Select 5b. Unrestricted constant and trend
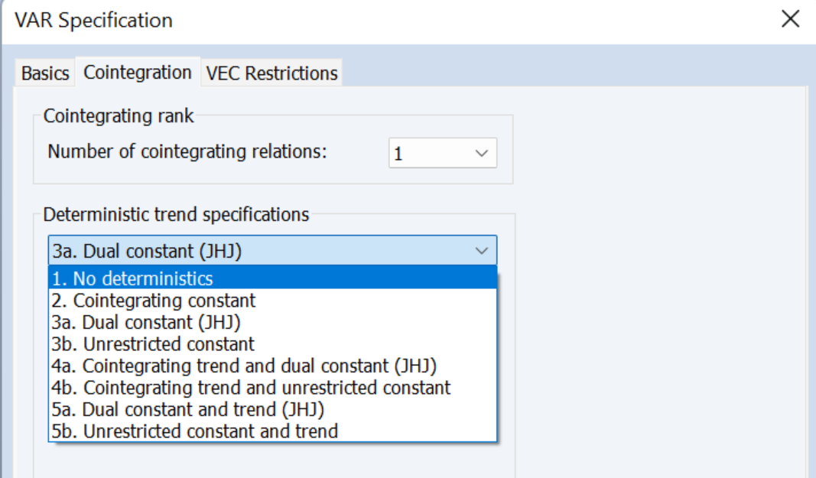Screen dimensions: 816x478 click(272, 431)
